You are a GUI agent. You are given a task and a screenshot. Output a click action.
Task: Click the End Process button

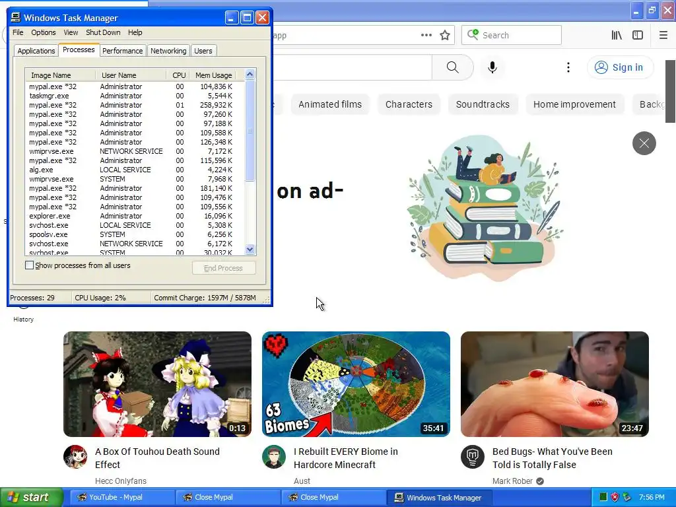(x=224, y=268)
